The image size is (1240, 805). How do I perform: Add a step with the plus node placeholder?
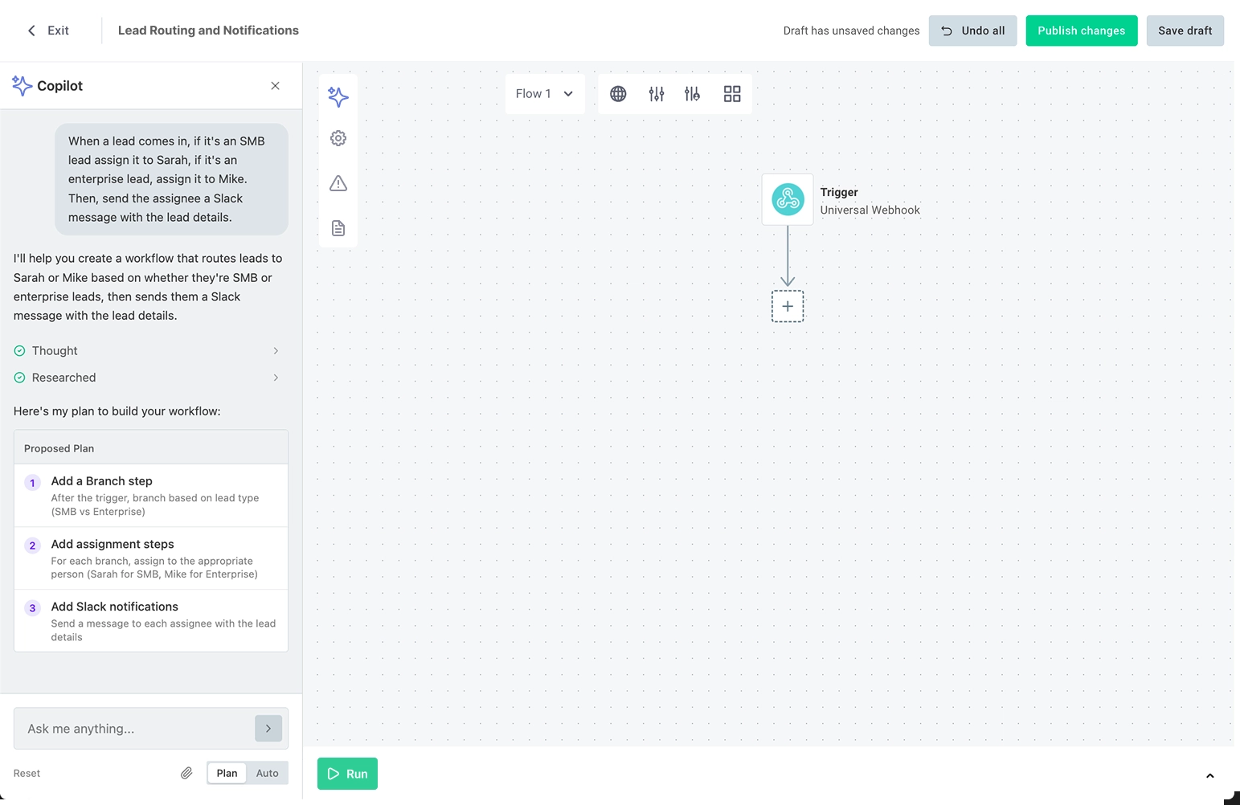[788, 306]
